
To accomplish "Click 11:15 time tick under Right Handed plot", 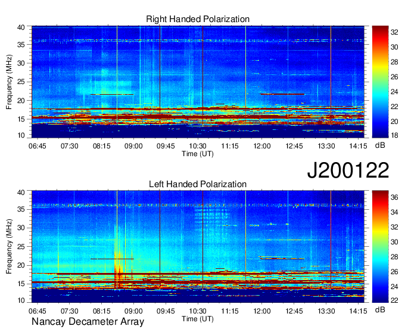I will [x=230, y=146].
